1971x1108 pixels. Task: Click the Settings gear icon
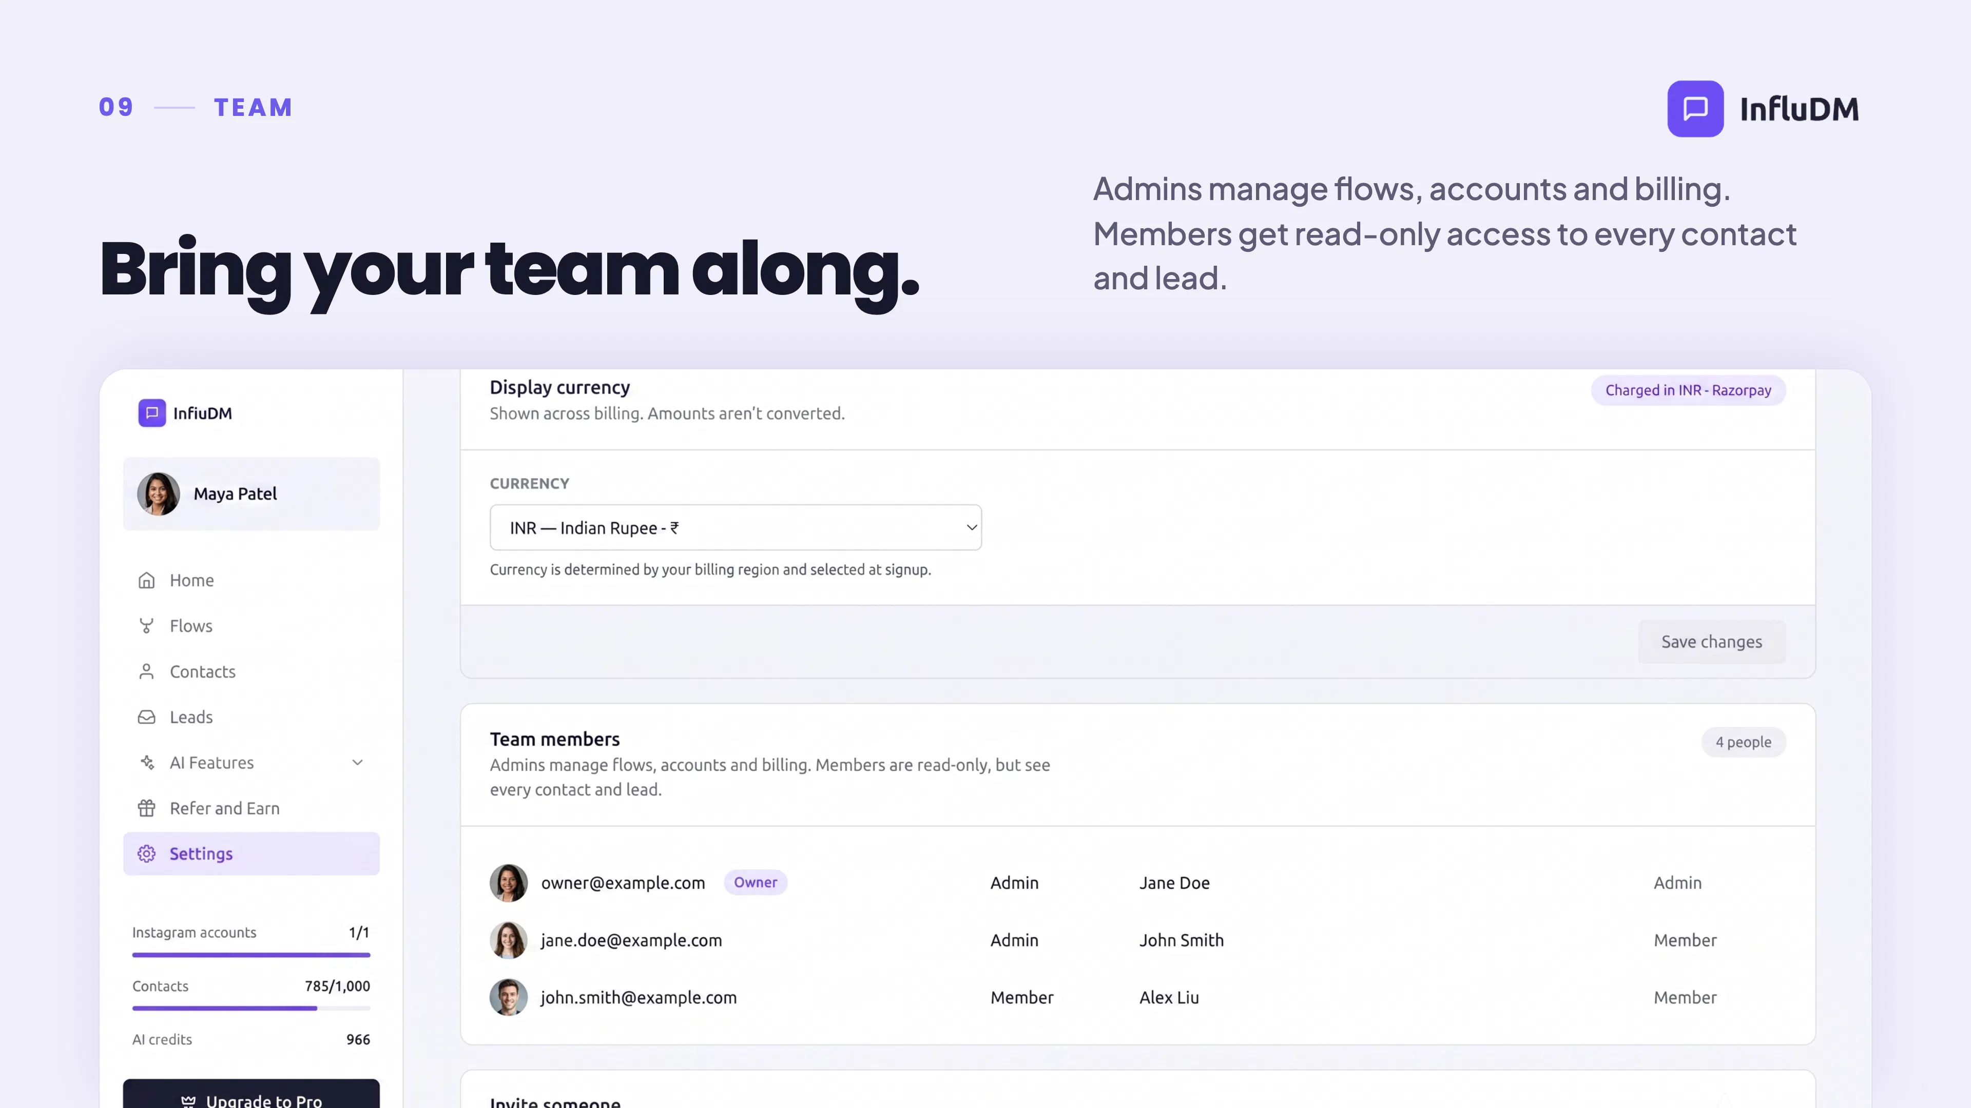146,854
